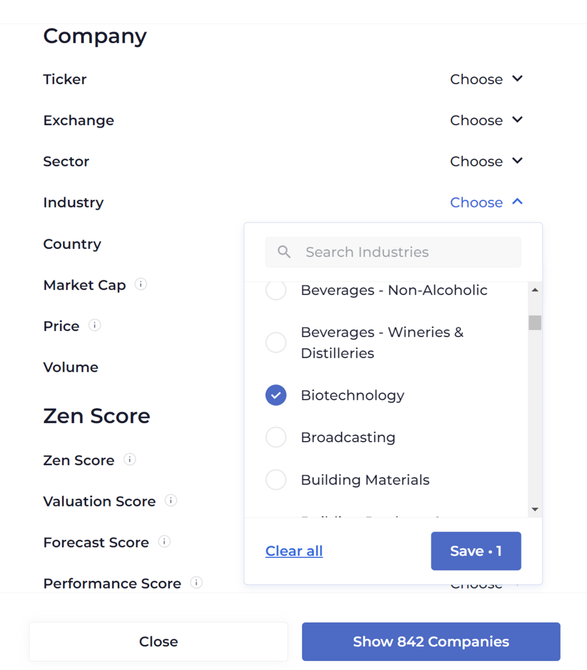The image size is (587, 670).
Task: Check the Building Materials option
Action: tap(276, 480)
